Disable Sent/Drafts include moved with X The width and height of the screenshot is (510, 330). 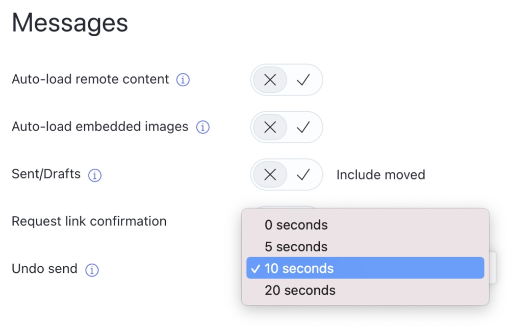[270, 175]
